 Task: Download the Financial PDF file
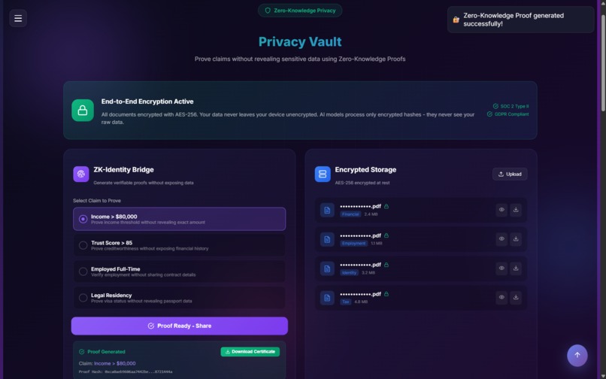tap(516, 210)
